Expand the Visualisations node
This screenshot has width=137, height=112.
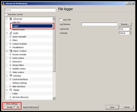pos(10,47)
